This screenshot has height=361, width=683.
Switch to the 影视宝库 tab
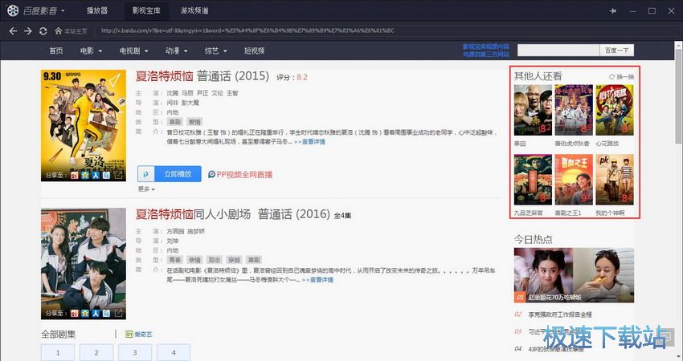coord(146,10)
